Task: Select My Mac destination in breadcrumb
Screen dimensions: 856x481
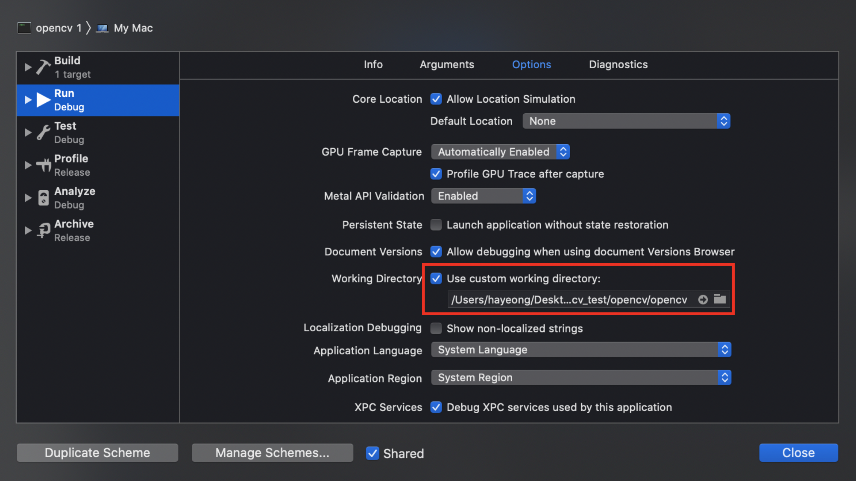Action: click(133, 28)
